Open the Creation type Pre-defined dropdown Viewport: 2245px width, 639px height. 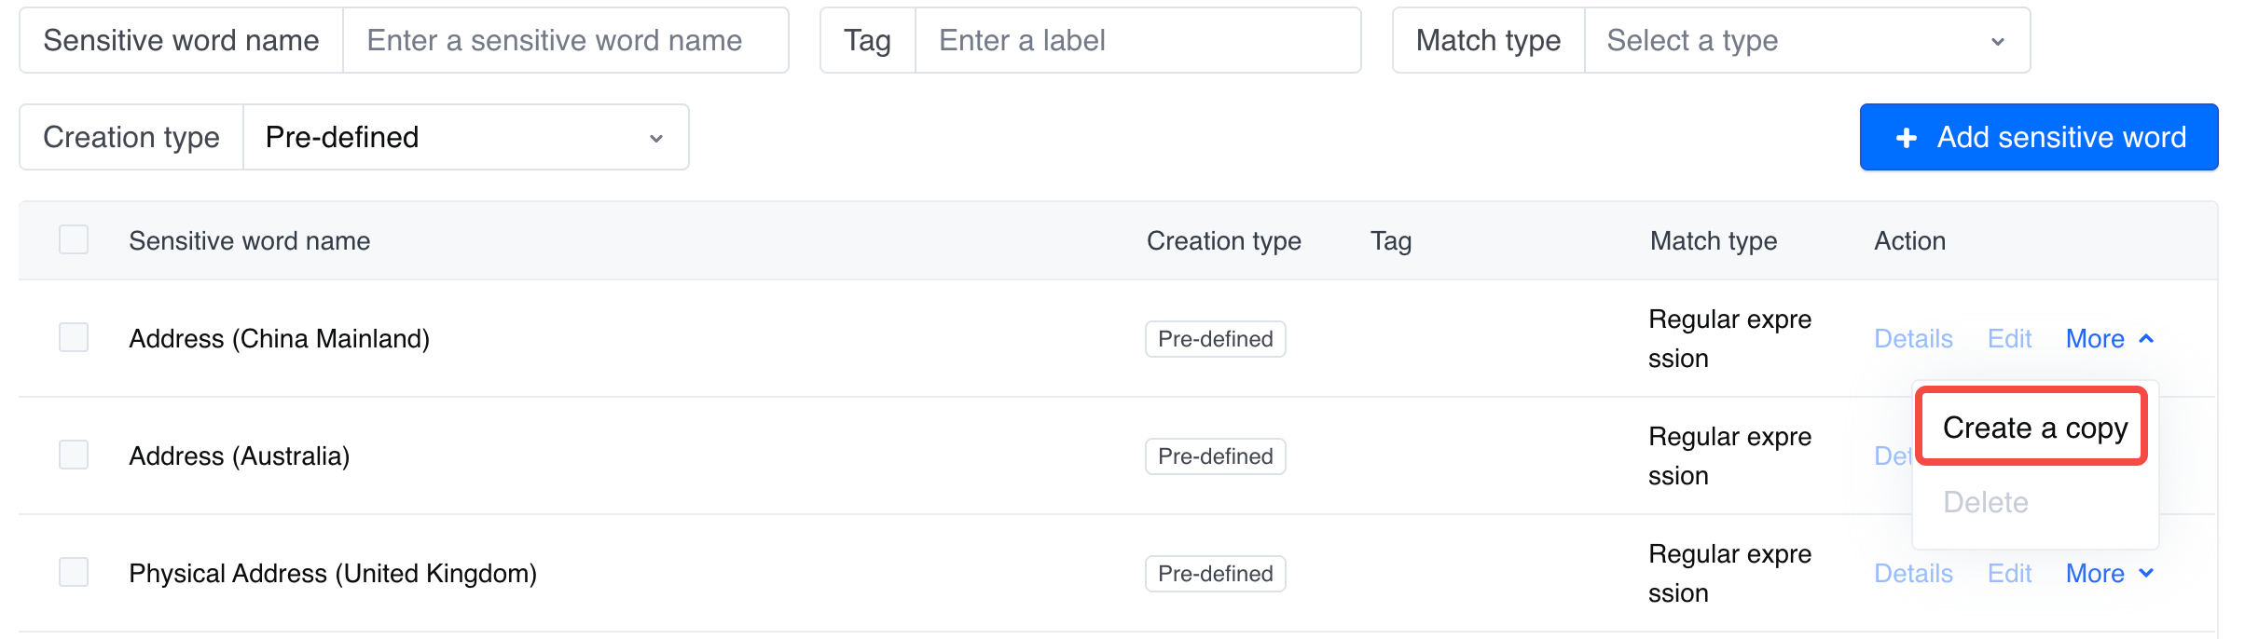pos(464,138)
